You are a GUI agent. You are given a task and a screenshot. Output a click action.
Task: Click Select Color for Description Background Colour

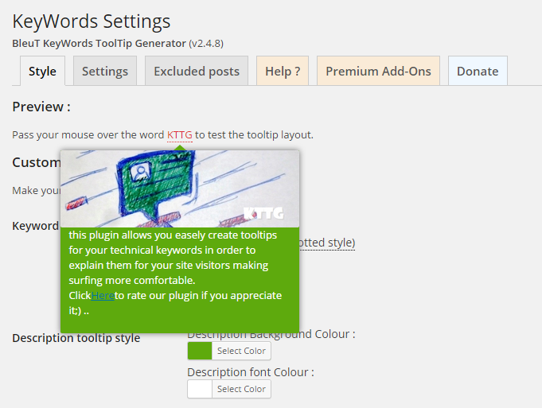(241, 351)
